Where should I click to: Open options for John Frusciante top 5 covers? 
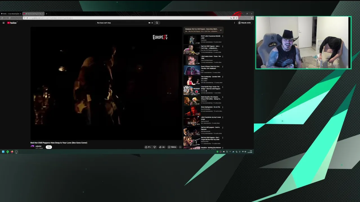pyautogui.click(x=223, y=117)
